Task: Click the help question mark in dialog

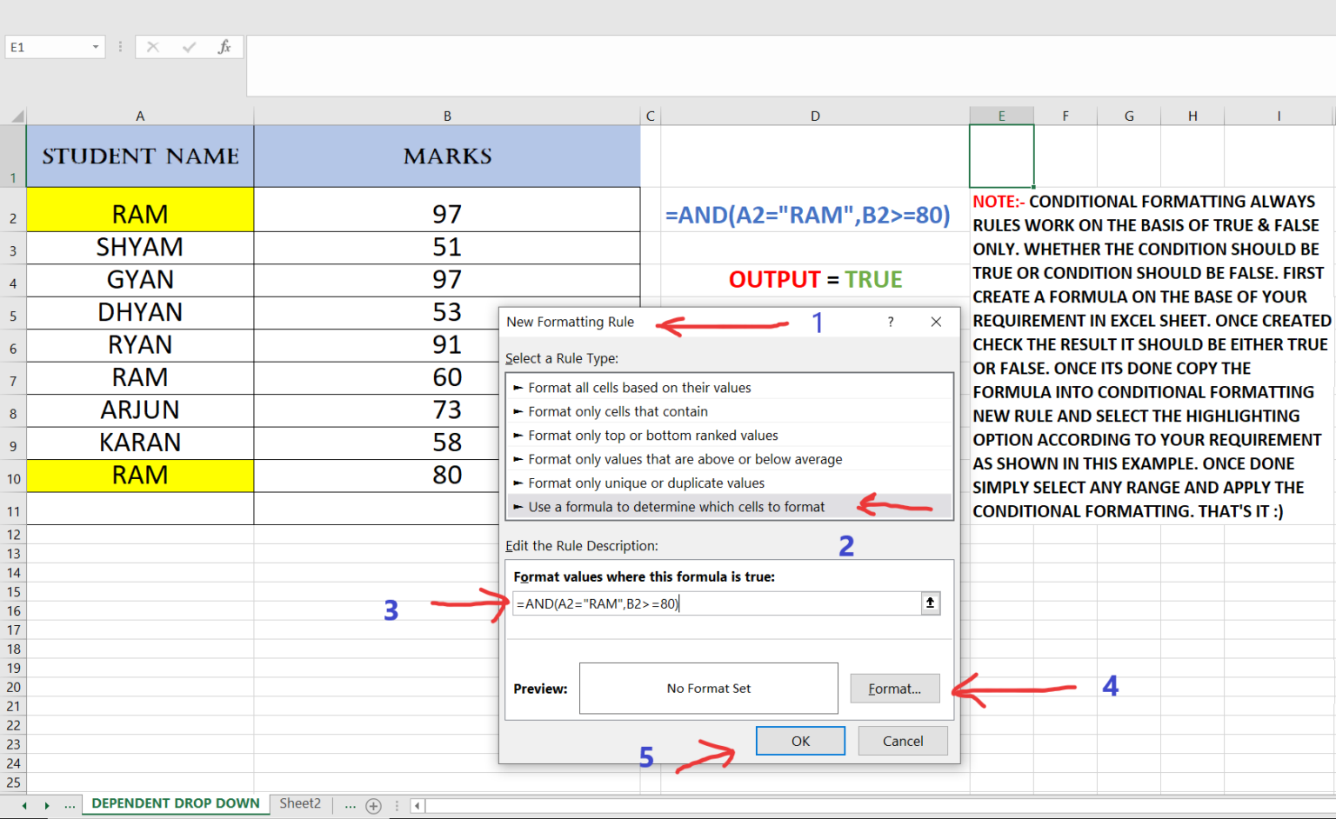Action: coord(891,322)
